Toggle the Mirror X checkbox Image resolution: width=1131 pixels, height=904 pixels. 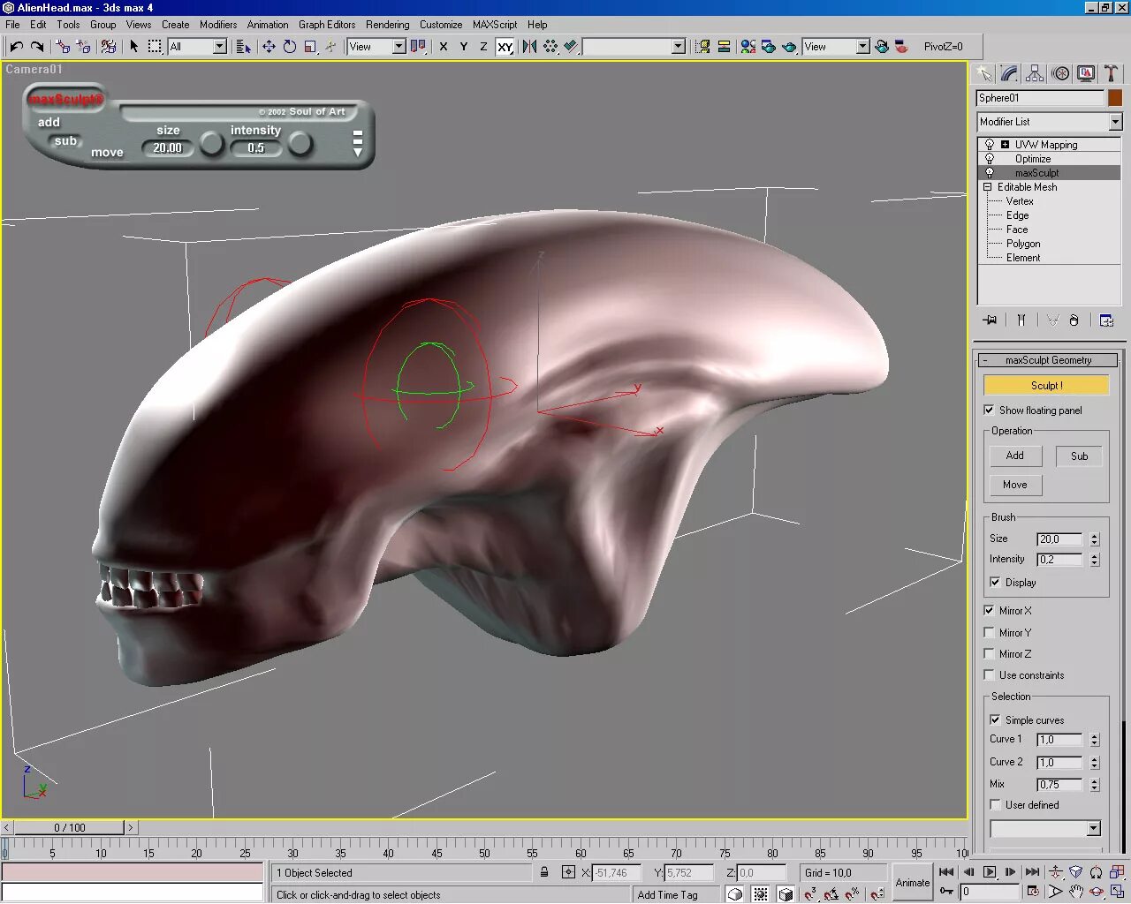990,611
